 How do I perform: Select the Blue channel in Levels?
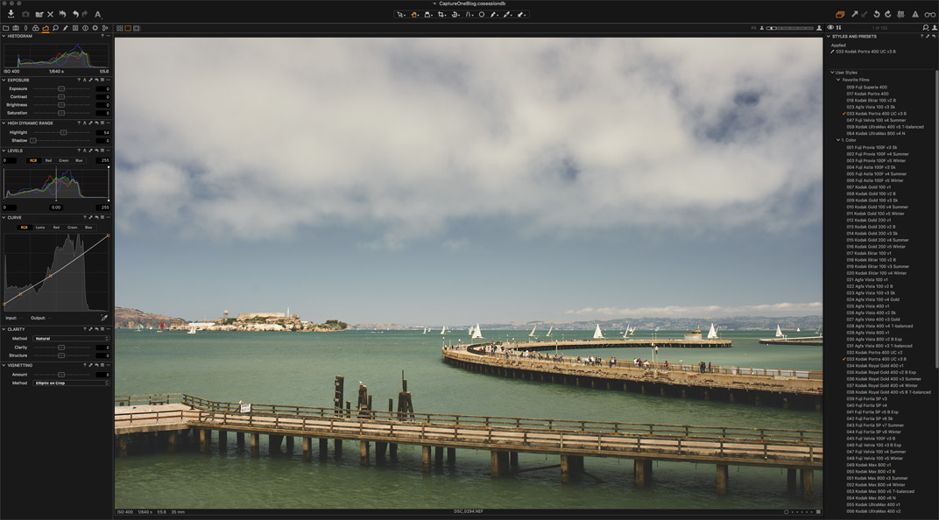pyautogui.click(x=79, y=160)
